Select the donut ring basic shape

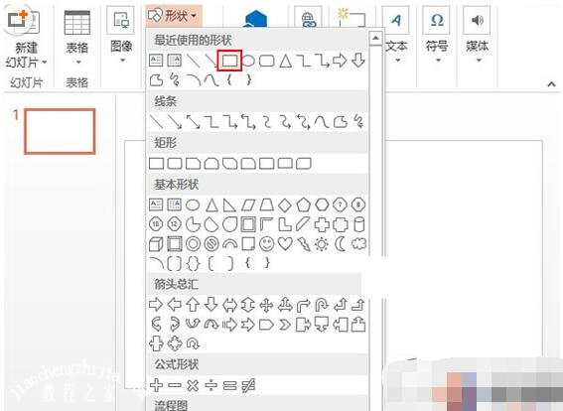(x=194, y=244)
